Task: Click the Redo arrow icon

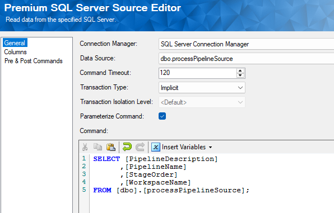Action: 140,147
